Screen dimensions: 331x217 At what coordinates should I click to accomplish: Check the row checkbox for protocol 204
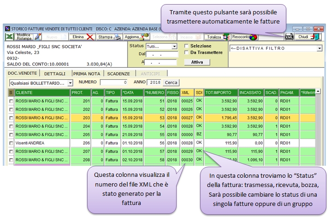[11, 126]
